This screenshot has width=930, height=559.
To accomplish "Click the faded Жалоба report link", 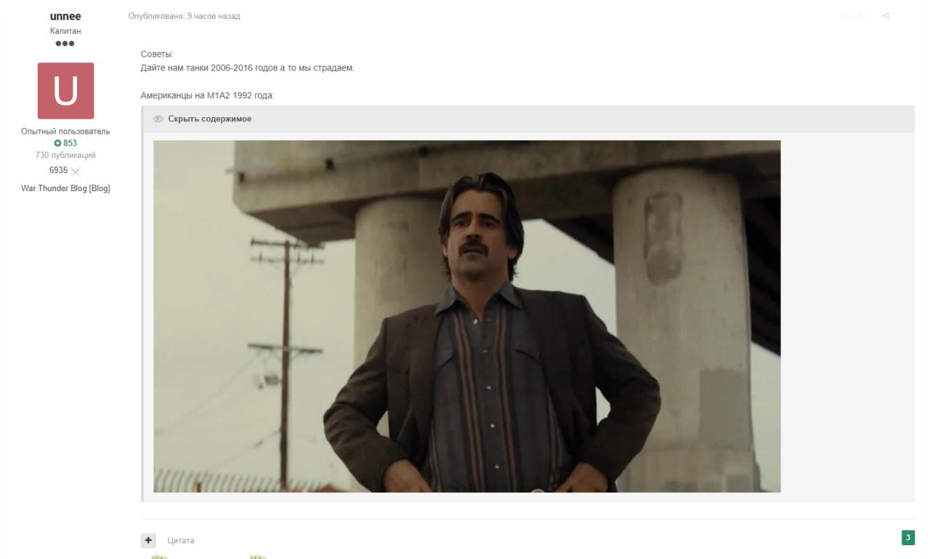I will tap(852, 16).
